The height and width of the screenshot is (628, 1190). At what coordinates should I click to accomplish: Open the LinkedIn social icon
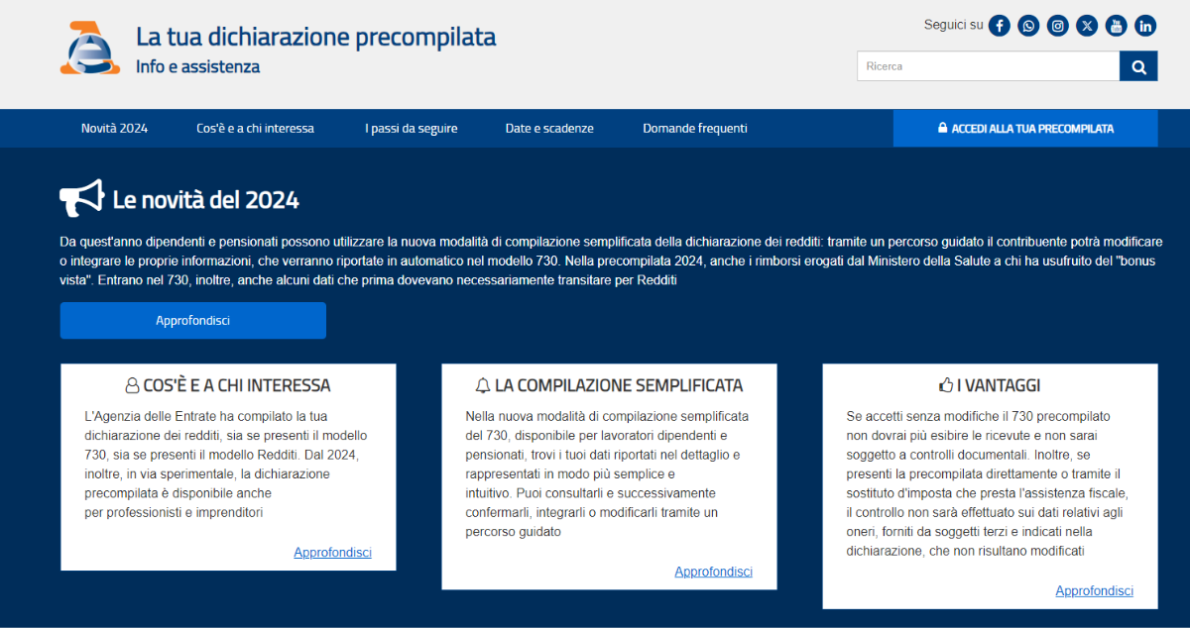1145,26
